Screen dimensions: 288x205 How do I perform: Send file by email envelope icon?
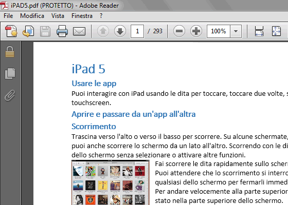[x=79, y=31]
